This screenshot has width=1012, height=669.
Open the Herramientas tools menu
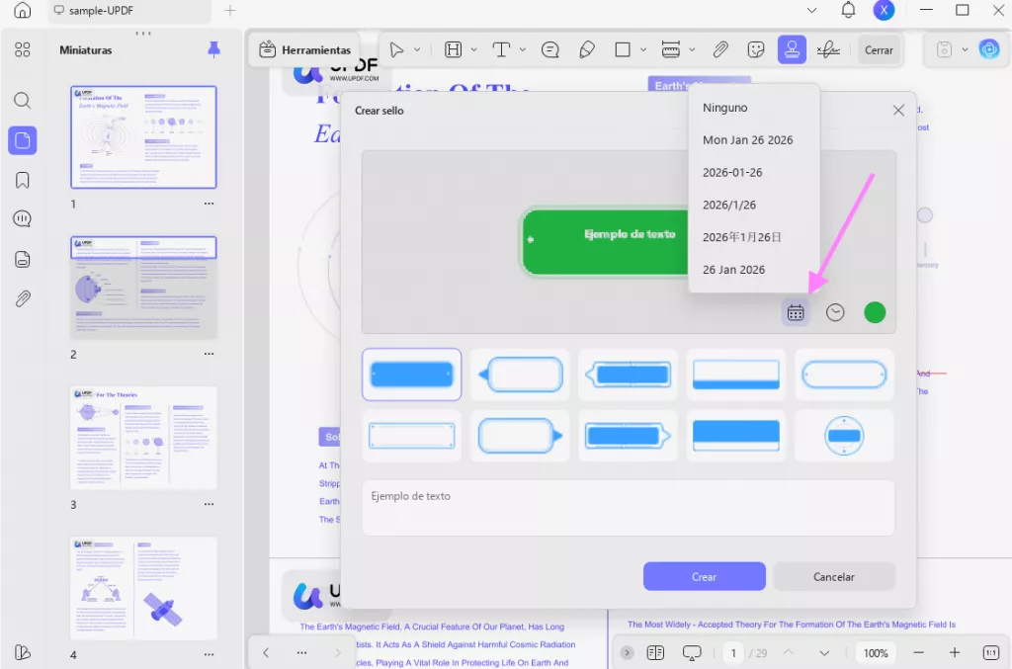coord(304,49)
